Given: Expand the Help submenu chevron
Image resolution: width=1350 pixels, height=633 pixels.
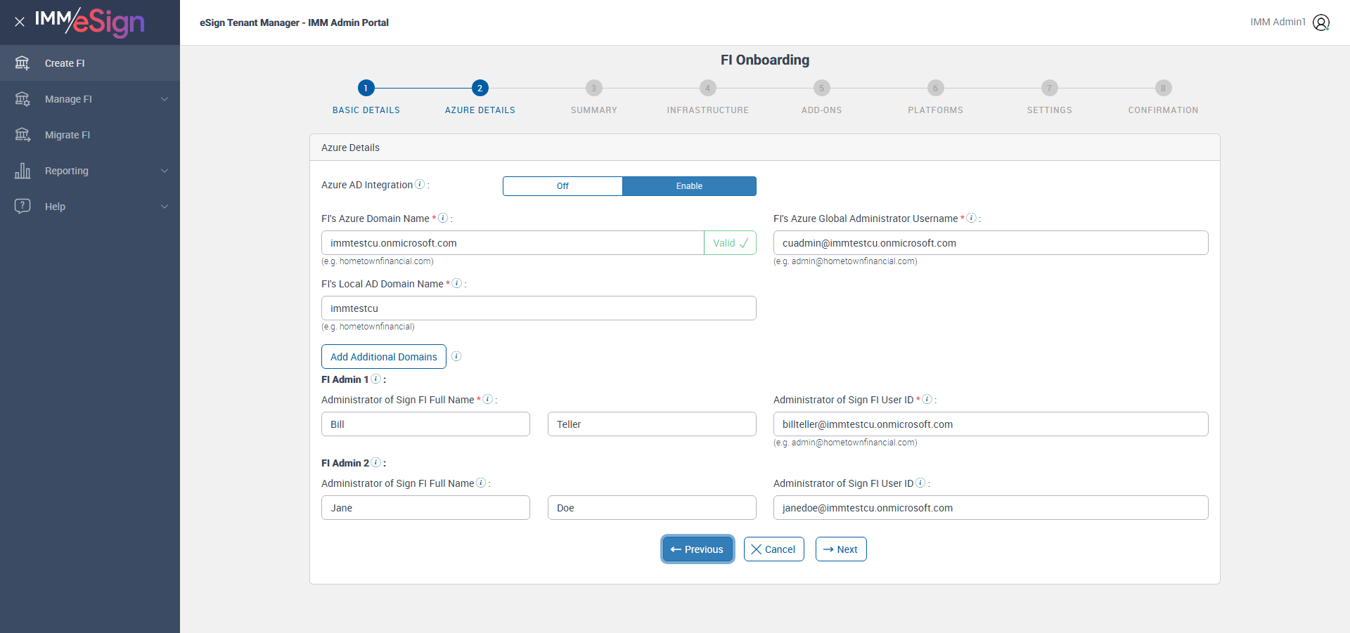Looking at the screenshot, I should [x=165, y=207].
